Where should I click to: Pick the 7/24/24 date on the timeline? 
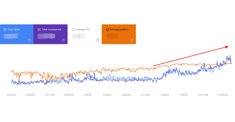point(165,95)
